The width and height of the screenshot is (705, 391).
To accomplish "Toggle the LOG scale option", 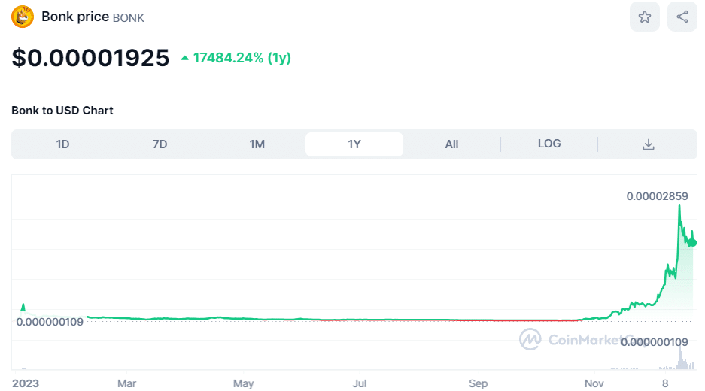I will point(549,144).
